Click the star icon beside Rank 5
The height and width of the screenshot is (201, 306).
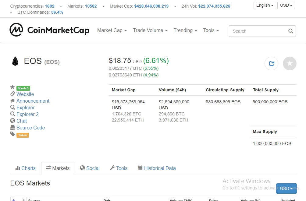pyautogui.click(x=12, y=87)
